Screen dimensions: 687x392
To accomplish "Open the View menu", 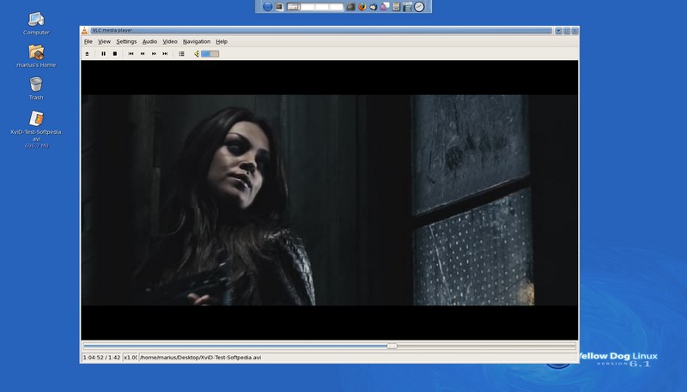I will tap(104, 41).
